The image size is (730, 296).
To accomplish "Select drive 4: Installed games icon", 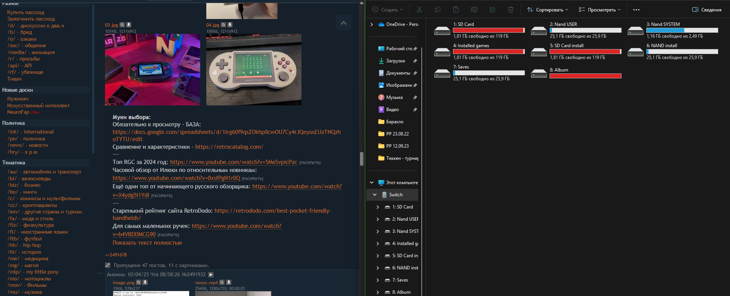I will point(442,52).
